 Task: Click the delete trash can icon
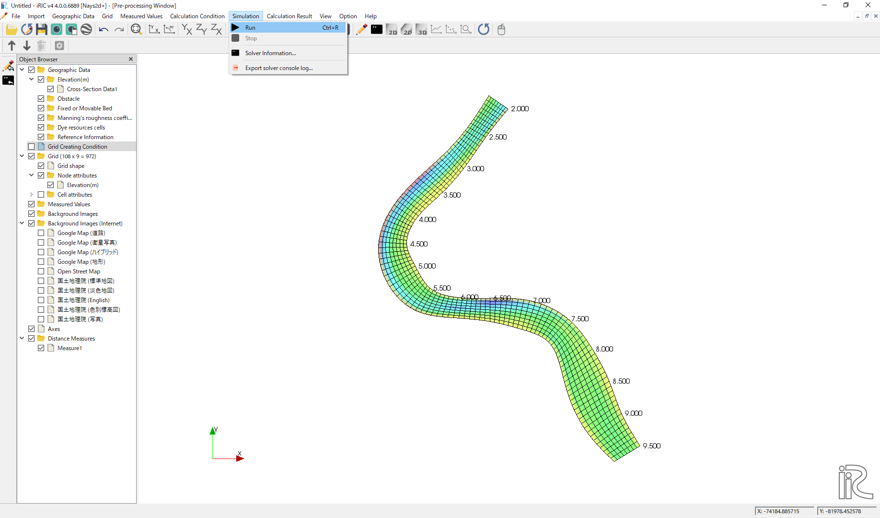42,46
